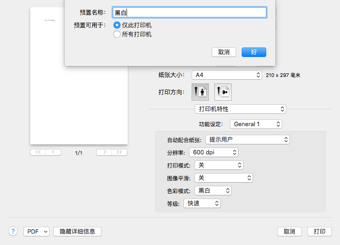Jump to last preview page
The image size is (340, 245).
(119, 153)
